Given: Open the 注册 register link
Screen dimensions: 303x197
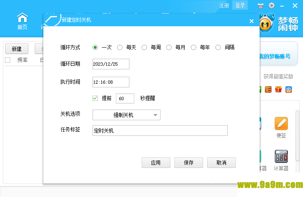Looking at the screenshot, I should click(x=224, y=6).
